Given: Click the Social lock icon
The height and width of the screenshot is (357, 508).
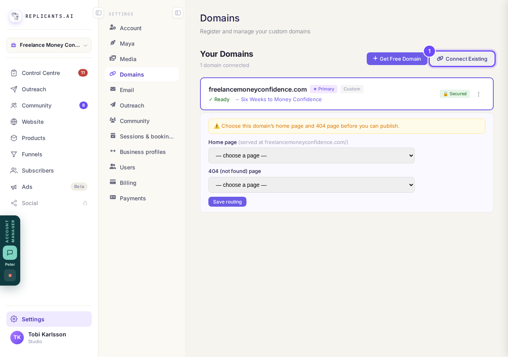Looking at the screenshot, I should [x=85, y=203].
